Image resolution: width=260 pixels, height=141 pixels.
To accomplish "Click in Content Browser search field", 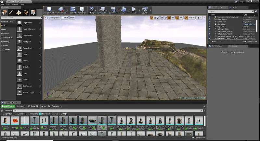I will [x=106, y=110].
